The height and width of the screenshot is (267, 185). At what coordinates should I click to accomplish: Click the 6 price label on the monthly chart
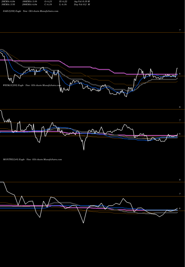pyautogui.click(x=180, y=208)
